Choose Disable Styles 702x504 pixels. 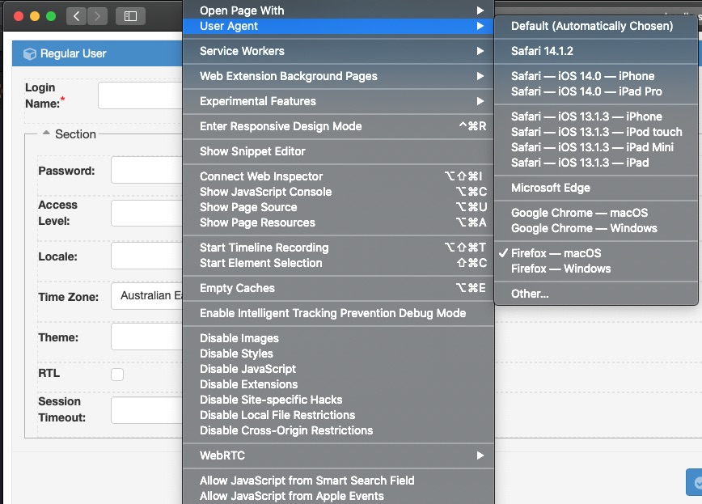click(338, 354)
